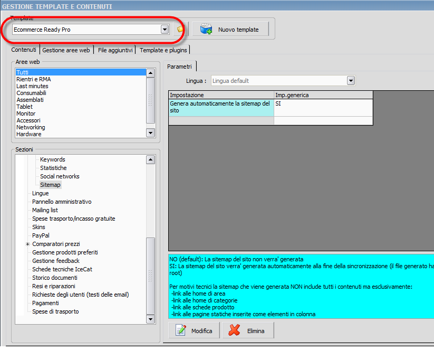Image resolution: width=434 pixels, height=360 pixels.
Task: Select Spese trasporto/incasso gratuite section
Action: [74, 219]
